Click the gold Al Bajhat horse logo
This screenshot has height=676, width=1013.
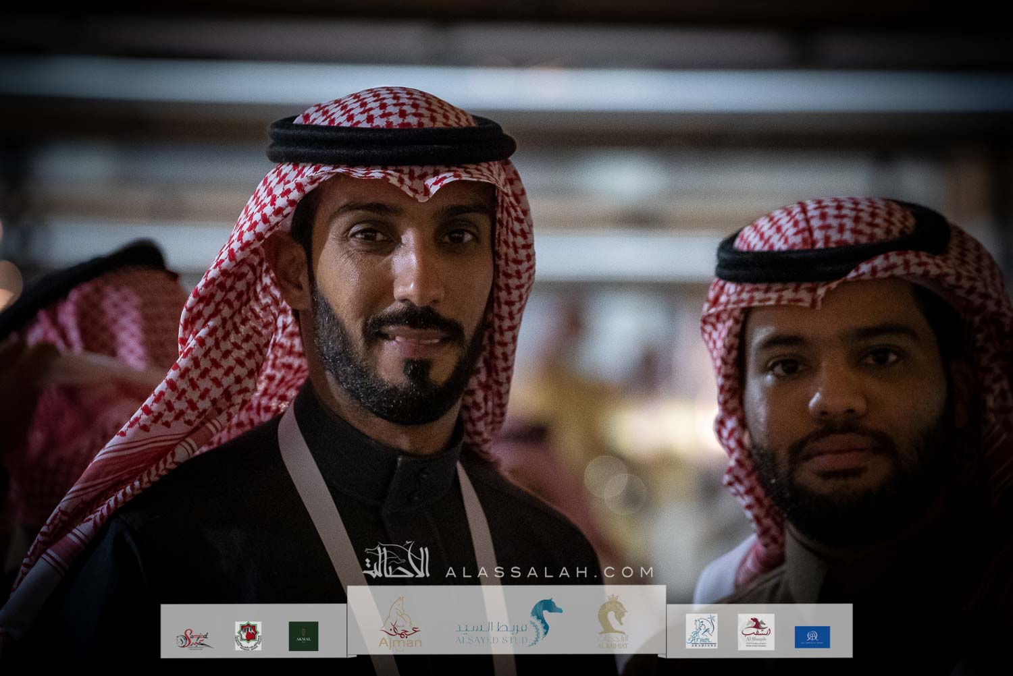click(x=613, y=623)
